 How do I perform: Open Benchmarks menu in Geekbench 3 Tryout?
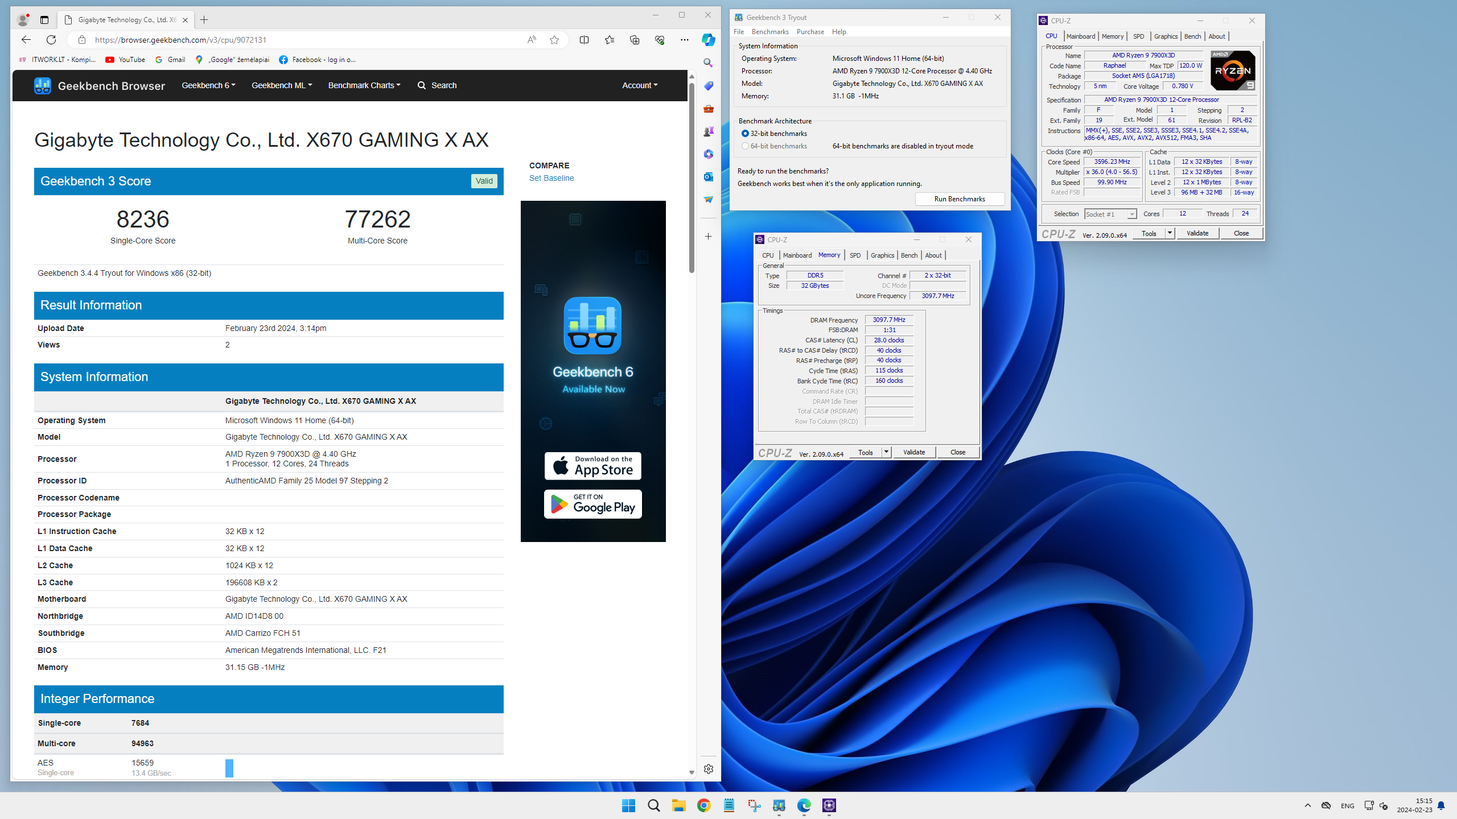point(770,32)
